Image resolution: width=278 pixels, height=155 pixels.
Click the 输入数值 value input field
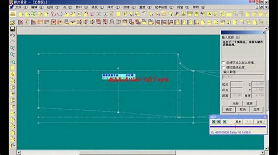pyautogui.click(x=243, y=77)
